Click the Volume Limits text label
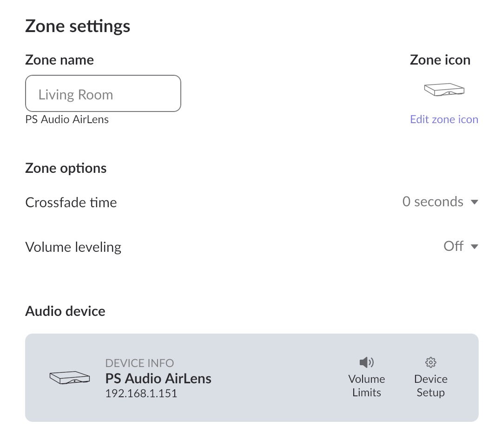Image resolution: width=501 pixels, height=433 pixels. [x=367, y=386]
